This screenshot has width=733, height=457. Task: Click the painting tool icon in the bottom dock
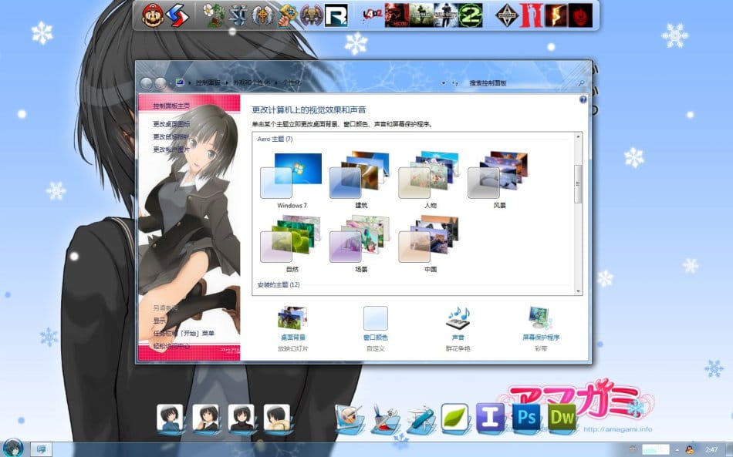[x=348, y=415]
